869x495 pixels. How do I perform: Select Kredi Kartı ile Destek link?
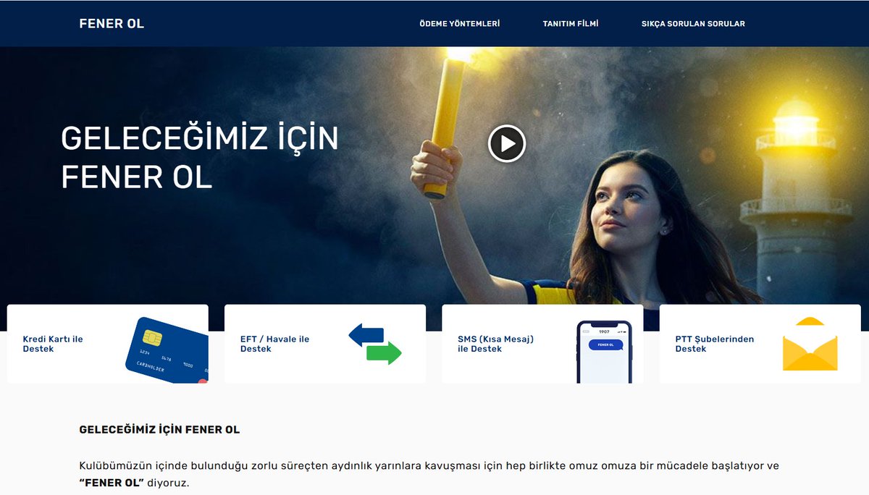[x=53, y=344]
